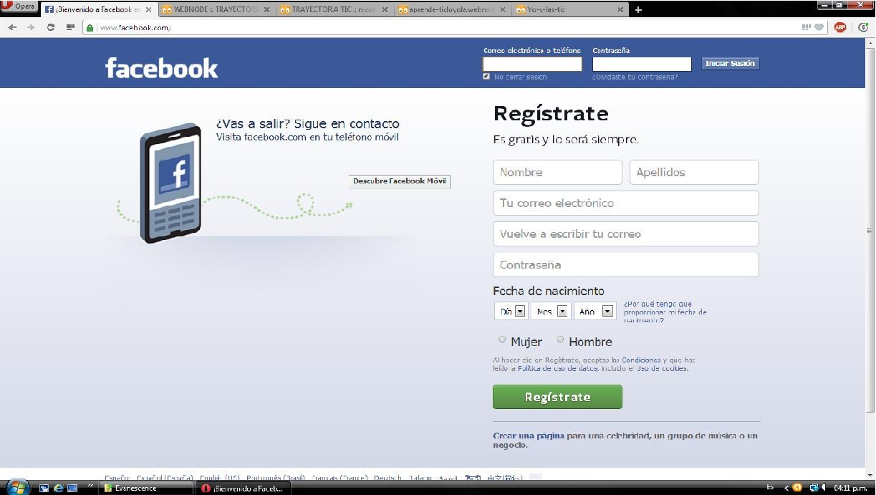Open the Speed Dial grid icon
The image size is (876, 495).
[70, 27]
